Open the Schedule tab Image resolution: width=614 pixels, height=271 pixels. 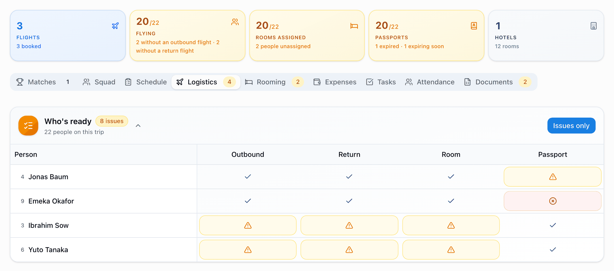[x=146, y=82]
